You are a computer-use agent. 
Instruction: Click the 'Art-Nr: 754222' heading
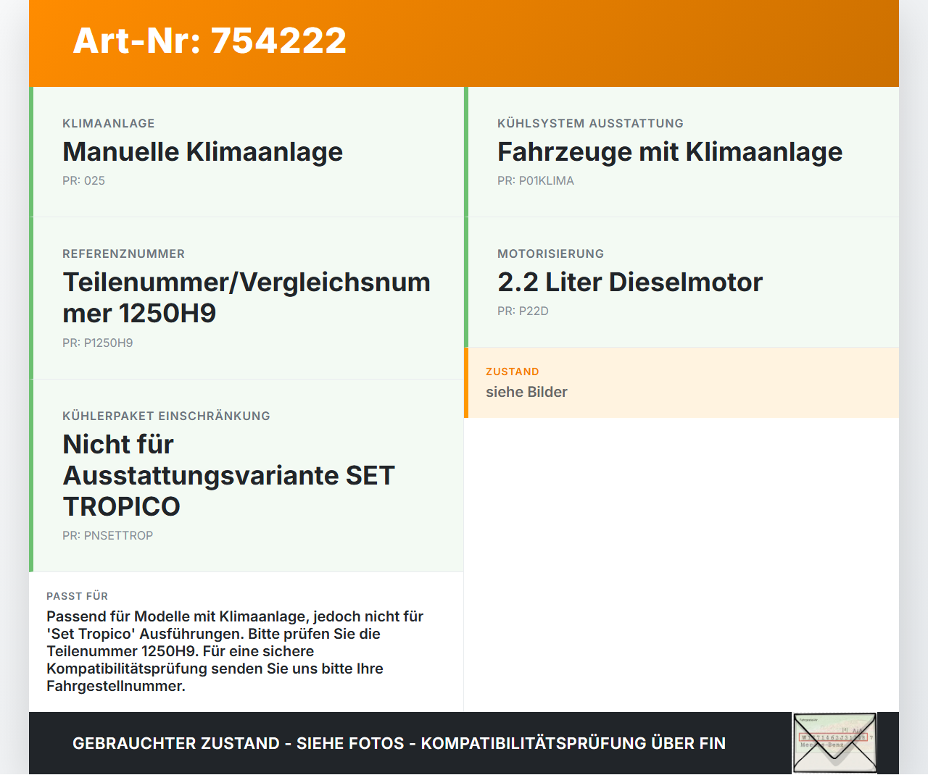210,41
